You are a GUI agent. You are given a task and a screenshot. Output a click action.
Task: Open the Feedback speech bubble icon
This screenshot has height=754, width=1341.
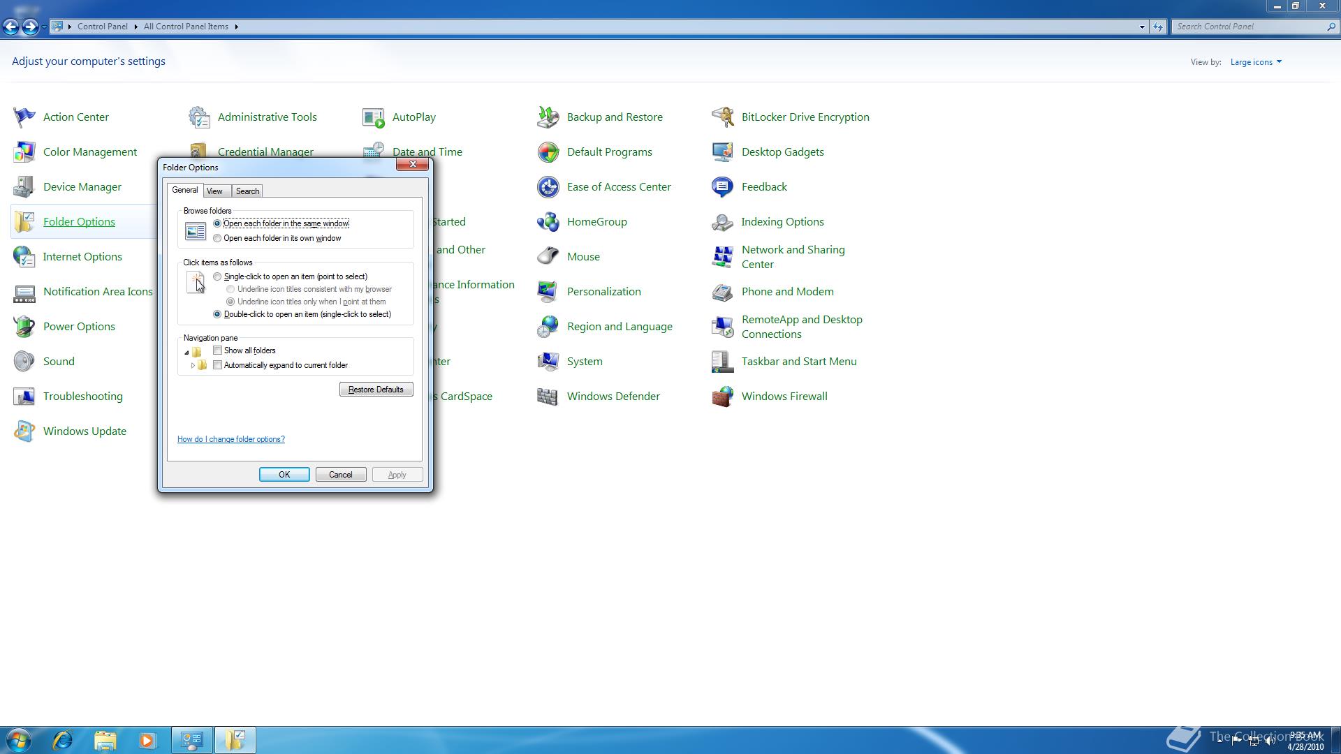(723, 186)
